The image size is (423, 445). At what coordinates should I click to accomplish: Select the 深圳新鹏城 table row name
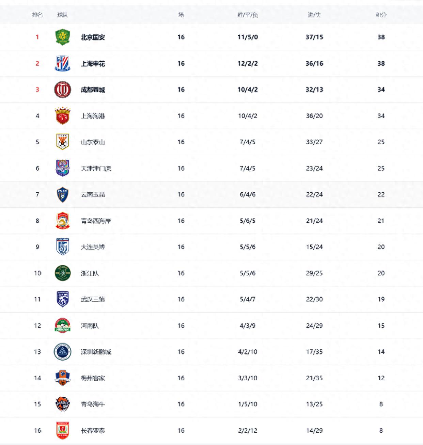(x=96, y=352)
